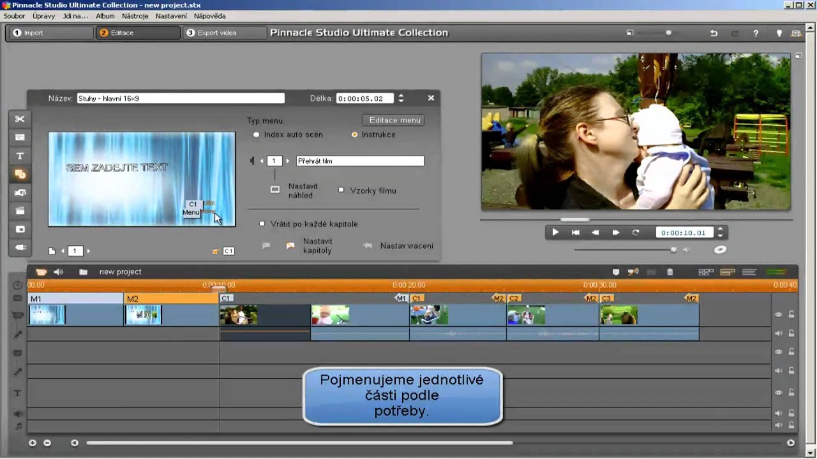The height and width of the screenshot is (459, 817).
Task: Toggle video track eye visibility
Action: [779, 314]
